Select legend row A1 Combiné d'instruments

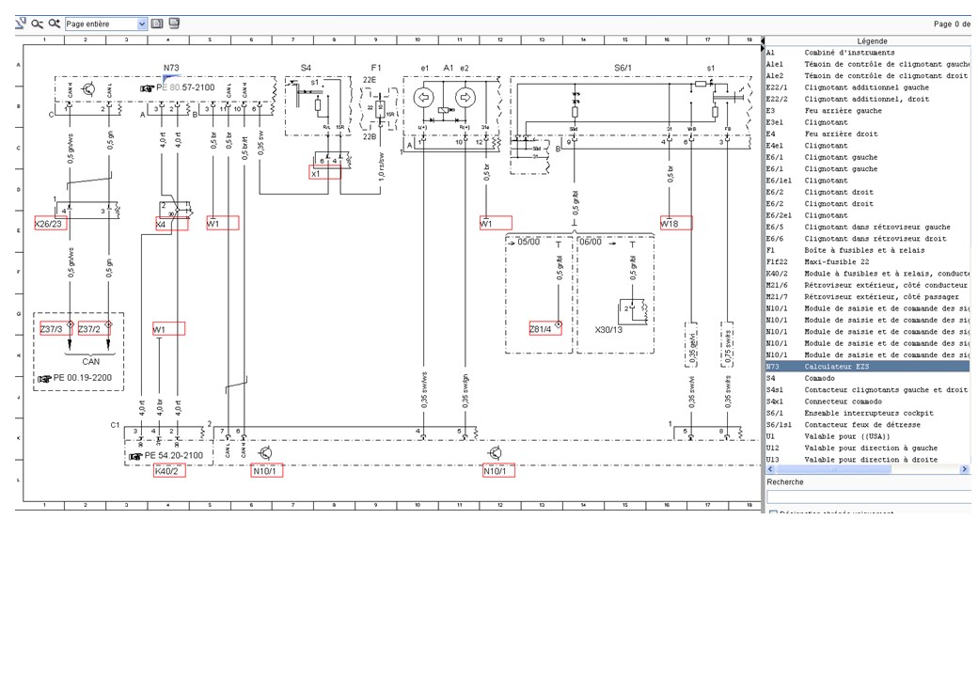coord(868,53)
